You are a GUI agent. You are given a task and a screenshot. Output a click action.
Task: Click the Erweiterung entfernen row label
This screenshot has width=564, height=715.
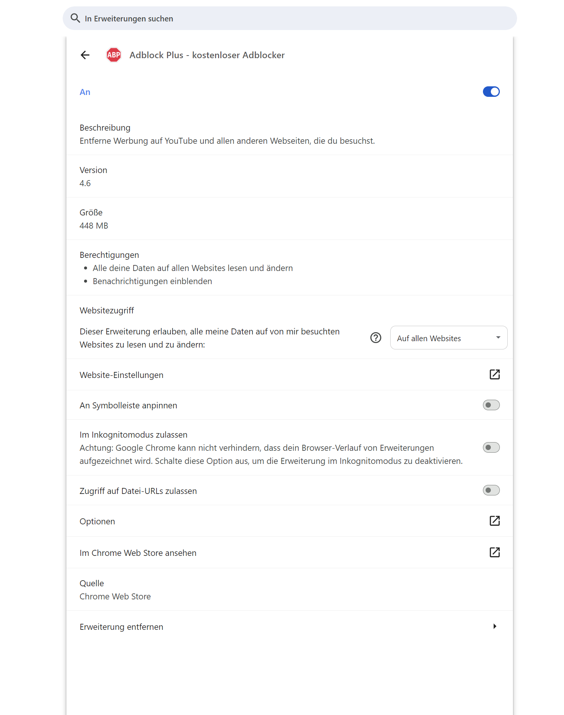(122, 627)
